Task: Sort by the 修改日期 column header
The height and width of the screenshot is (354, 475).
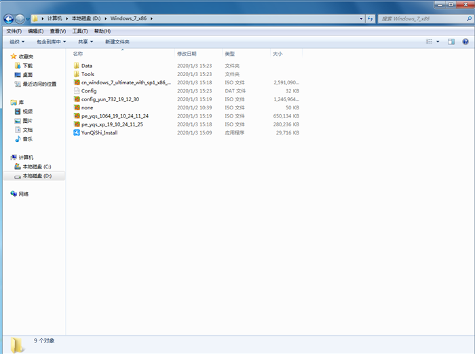Action: point(187,54)
